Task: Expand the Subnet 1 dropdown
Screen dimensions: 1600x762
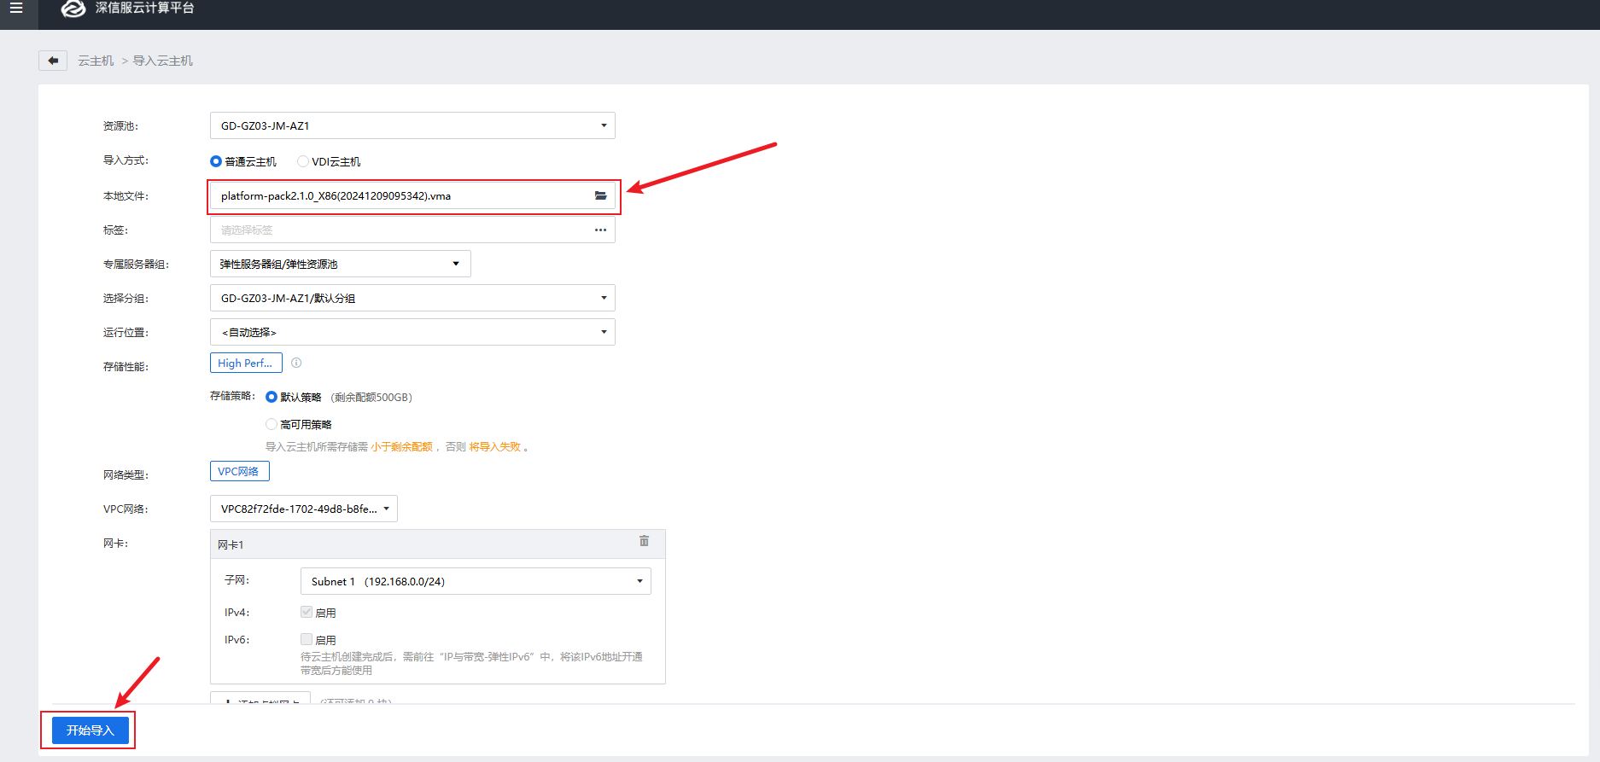Action: pos(476,581)
